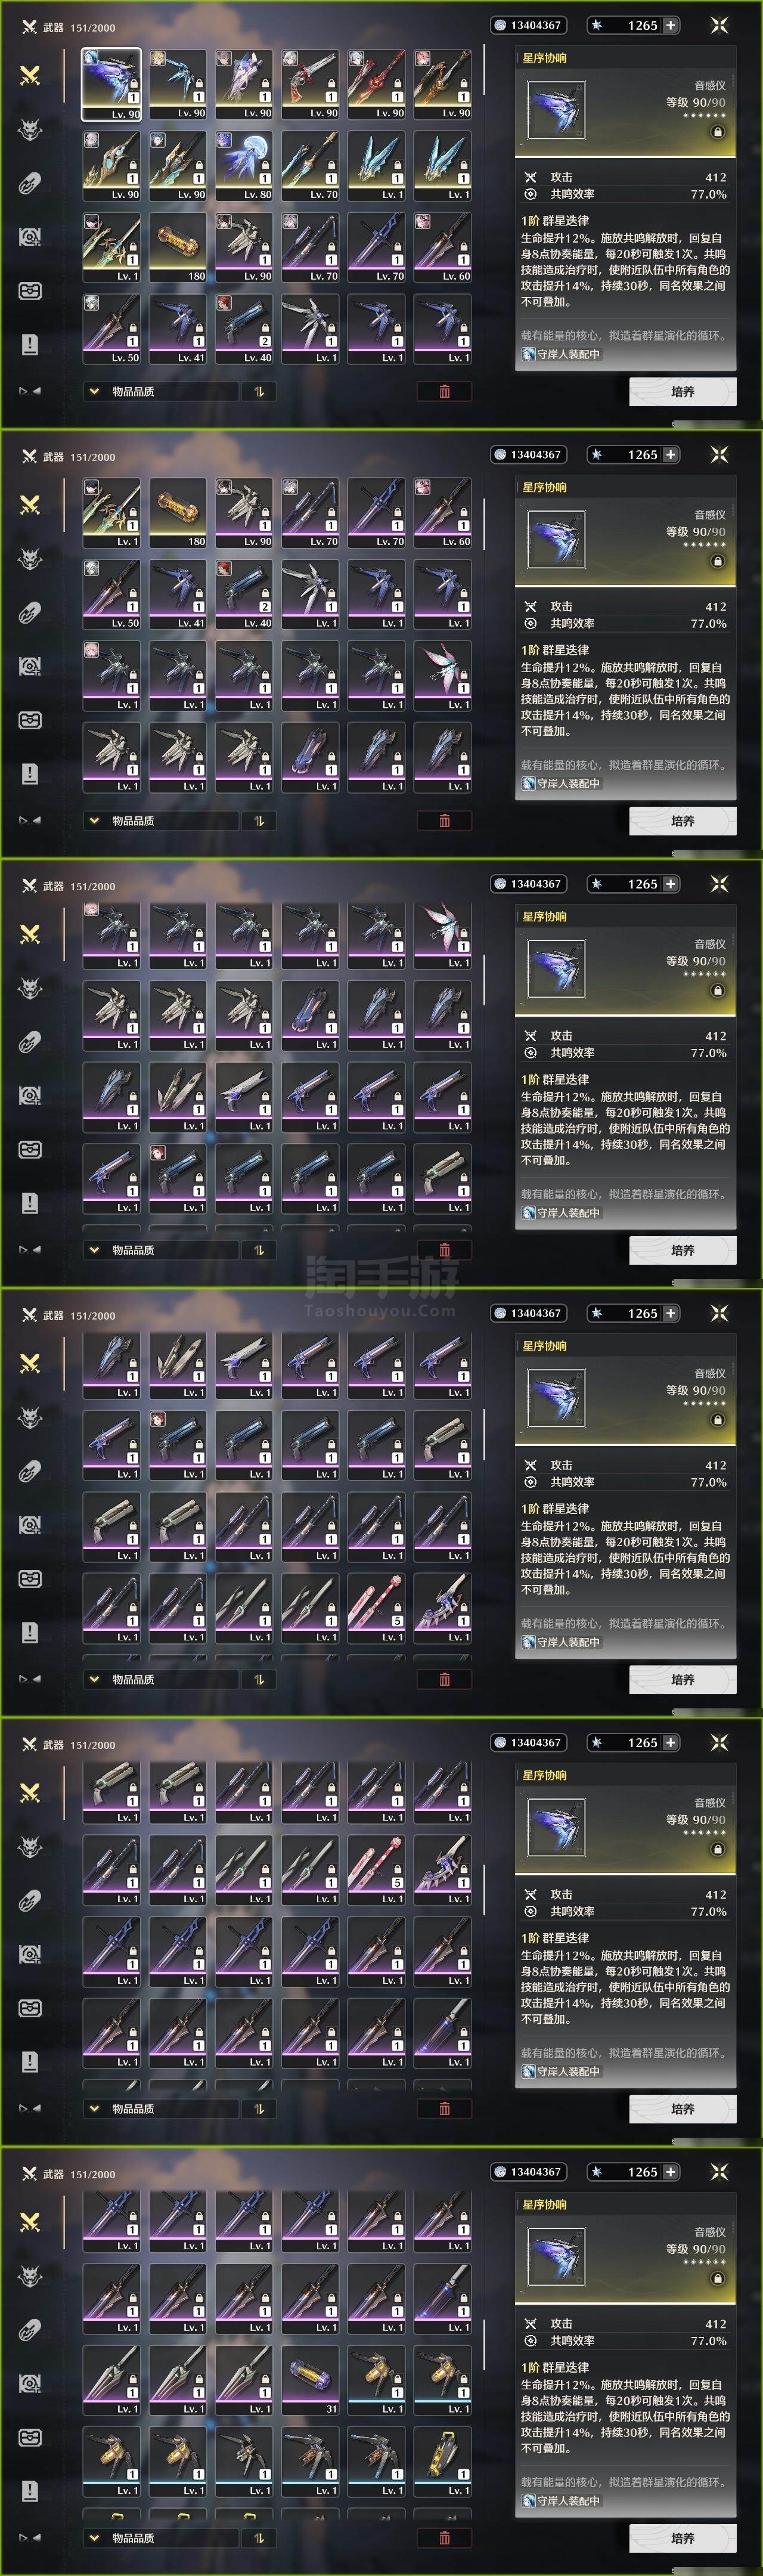
Task: Close the topmost weapon screen via star-cross icon
Action: pyautogui.click(x=719, y=25)
